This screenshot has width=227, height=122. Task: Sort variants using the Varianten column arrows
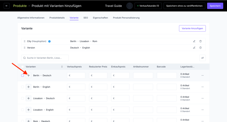pos(62,67)
